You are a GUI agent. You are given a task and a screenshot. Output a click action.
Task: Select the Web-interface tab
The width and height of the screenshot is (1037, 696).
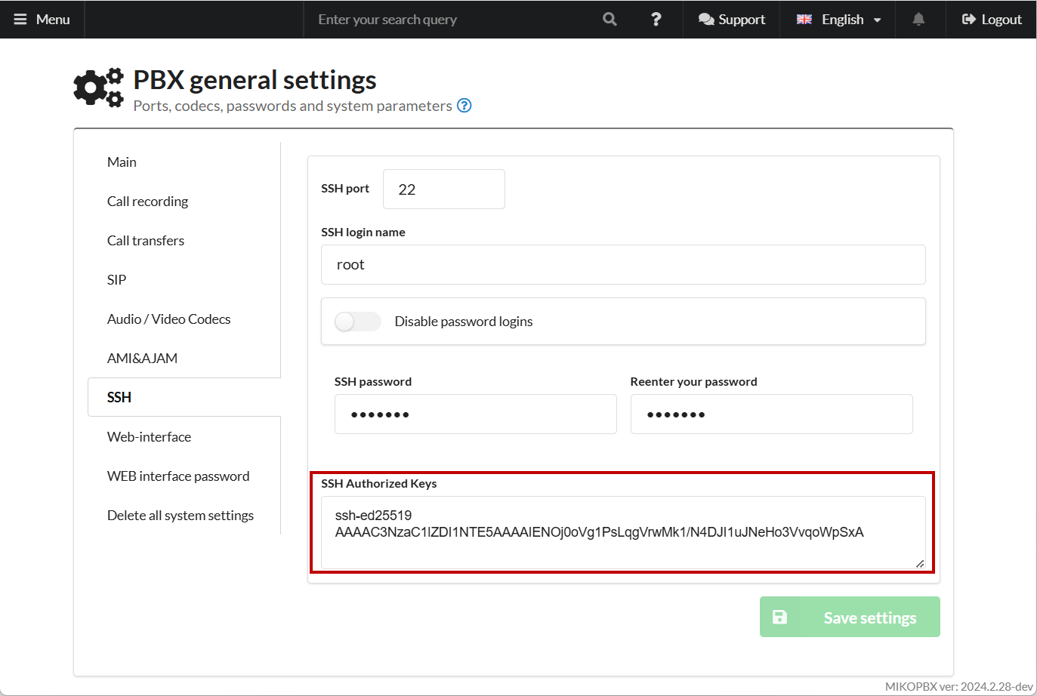click(x=149, y=437)
